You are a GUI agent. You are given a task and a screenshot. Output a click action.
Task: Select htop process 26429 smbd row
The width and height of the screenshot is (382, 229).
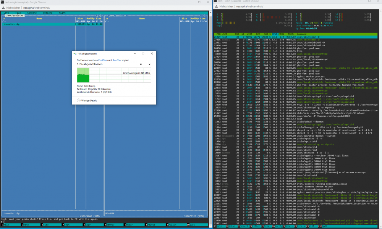[296, 37]
